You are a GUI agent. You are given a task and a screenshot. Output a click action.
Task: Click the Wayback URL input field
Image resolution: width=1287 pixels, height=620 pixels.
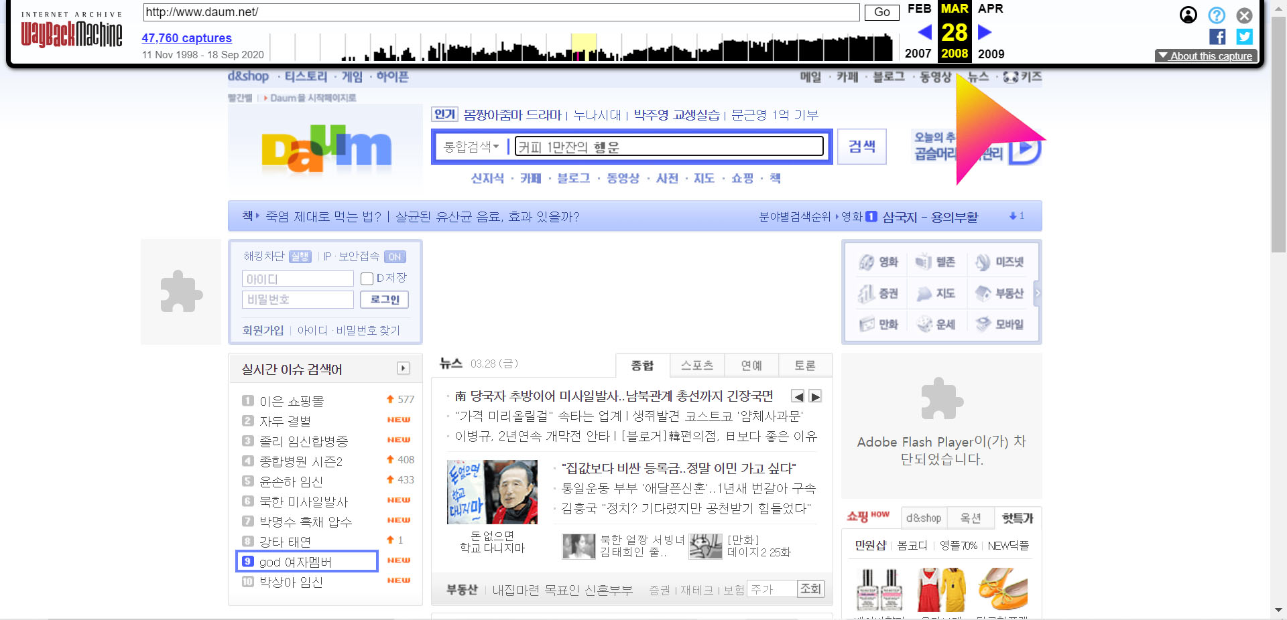[x=501, y=12]
